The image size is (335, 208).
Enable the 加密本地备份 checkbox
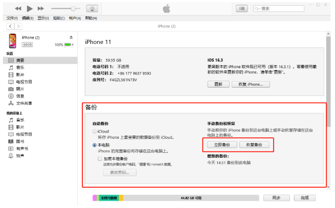[x=100, y=159]
